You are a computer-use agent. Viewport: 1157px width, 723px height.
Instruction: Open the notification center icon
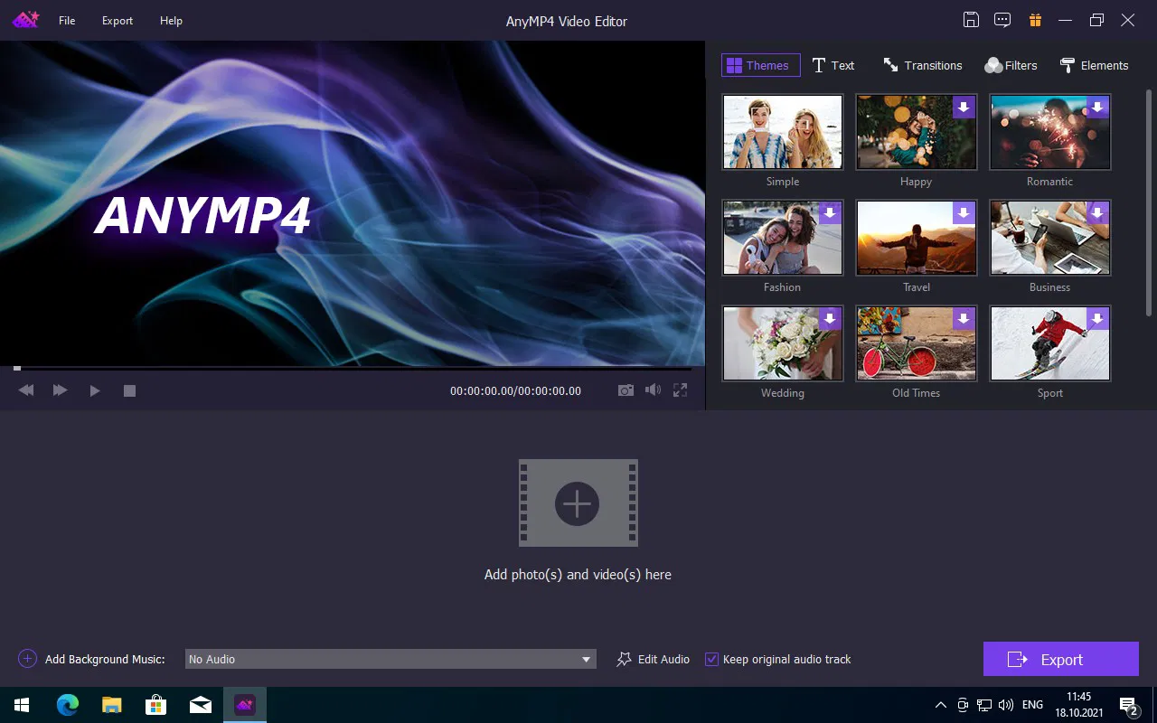point(1129,705)
